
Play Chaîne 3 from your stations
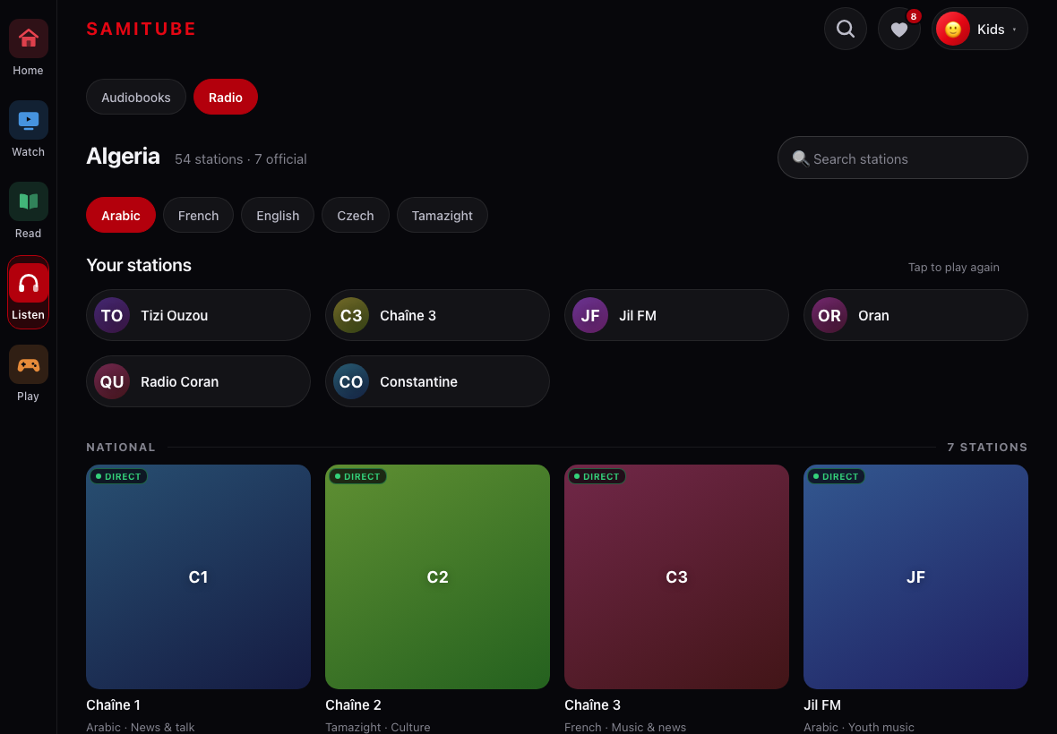pyautogui.click(x=437, y=315)
